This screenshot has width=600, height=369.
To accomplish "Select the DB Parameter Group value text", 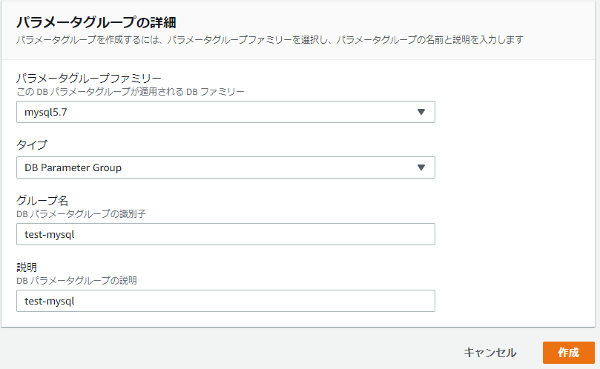I will (73, 167).
